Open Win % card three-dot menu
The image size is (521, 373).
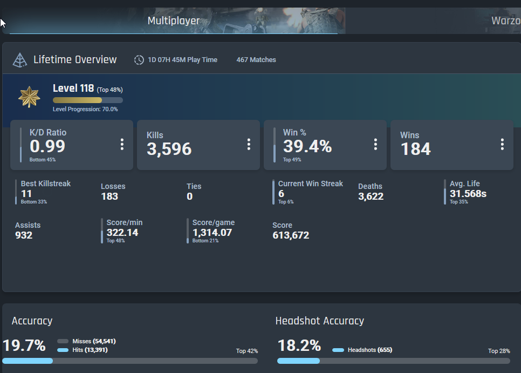(375, 144)
